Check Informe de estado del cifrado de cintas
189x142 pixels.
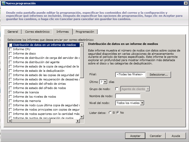10,84
